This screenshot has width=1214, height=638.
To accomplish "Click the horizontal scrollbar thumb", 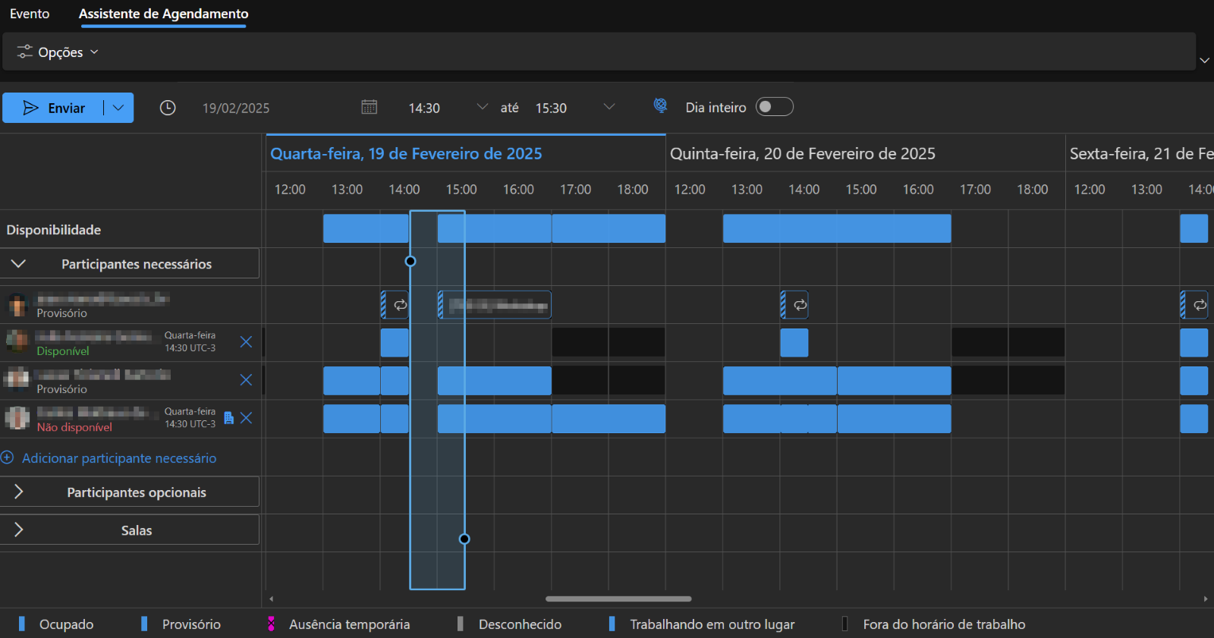I will (618, 599).
